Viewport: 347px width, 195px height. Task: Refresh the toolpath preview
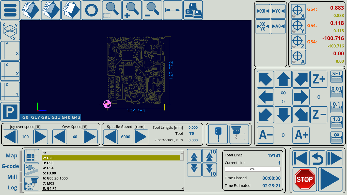(x=91, y=10)
